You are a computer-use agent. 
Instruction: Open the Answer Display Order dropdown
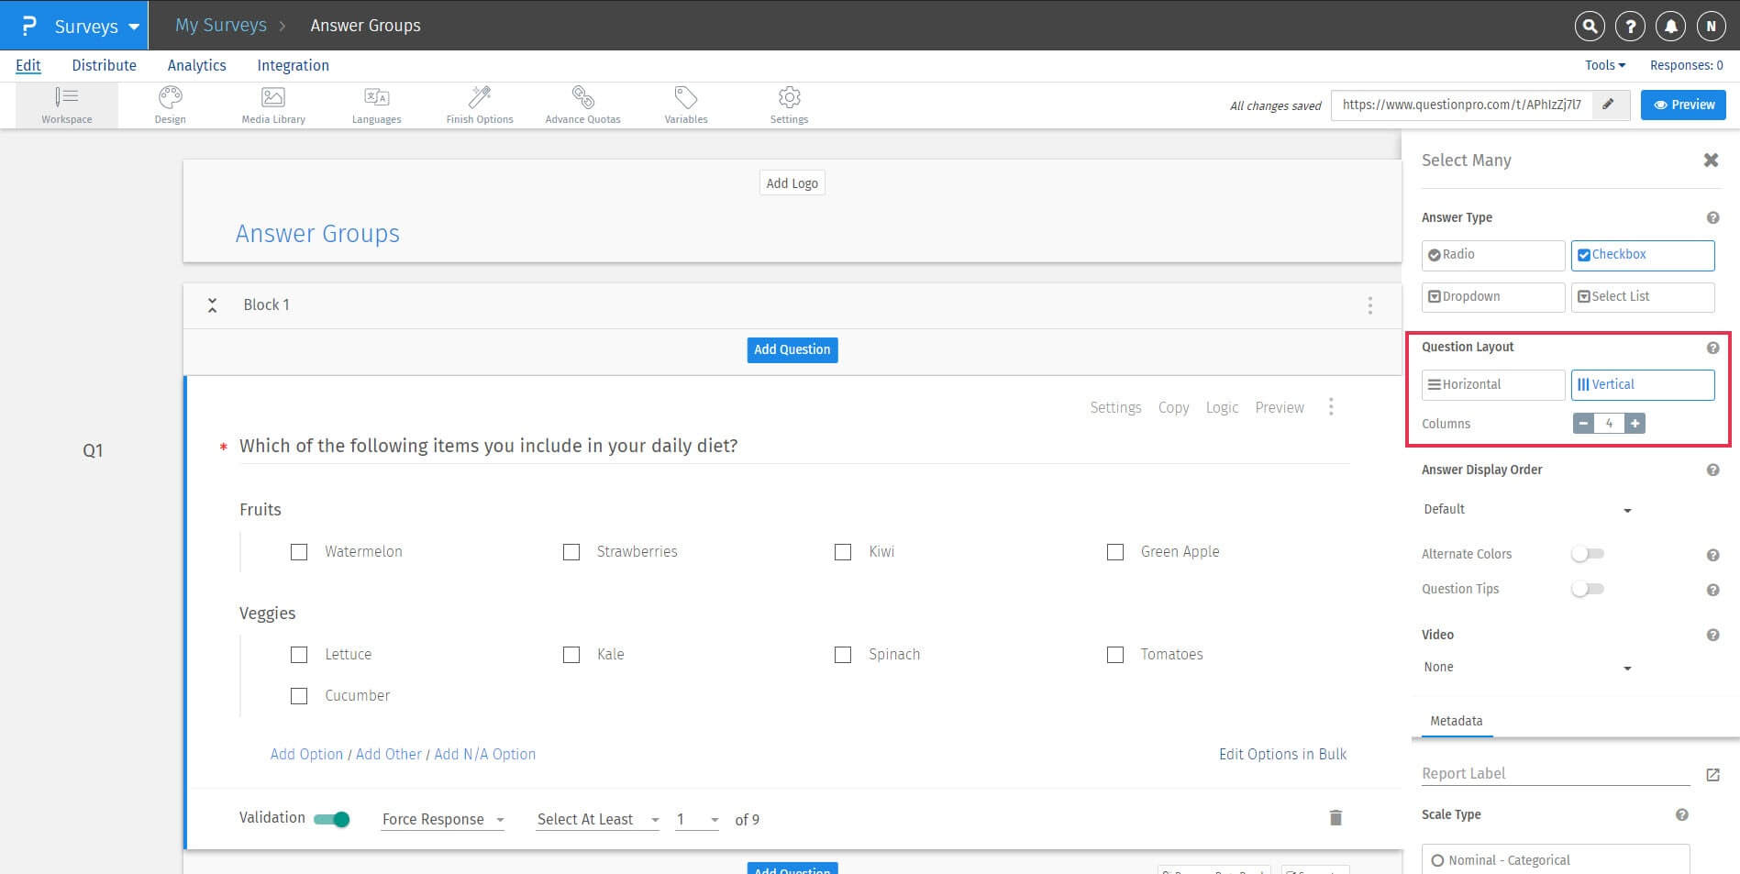[x=1526, y=509]
